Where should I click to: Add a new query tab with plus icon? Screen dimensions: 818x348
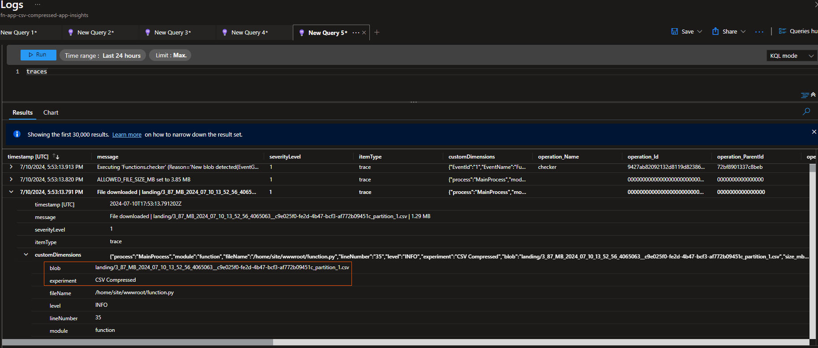pyautogui.click(x=377, y=32)
